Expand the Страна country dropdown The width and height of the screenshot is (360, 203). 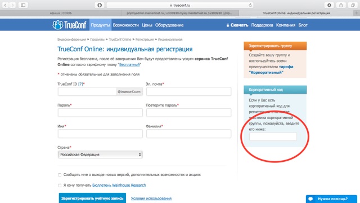[x=100, y=155]
